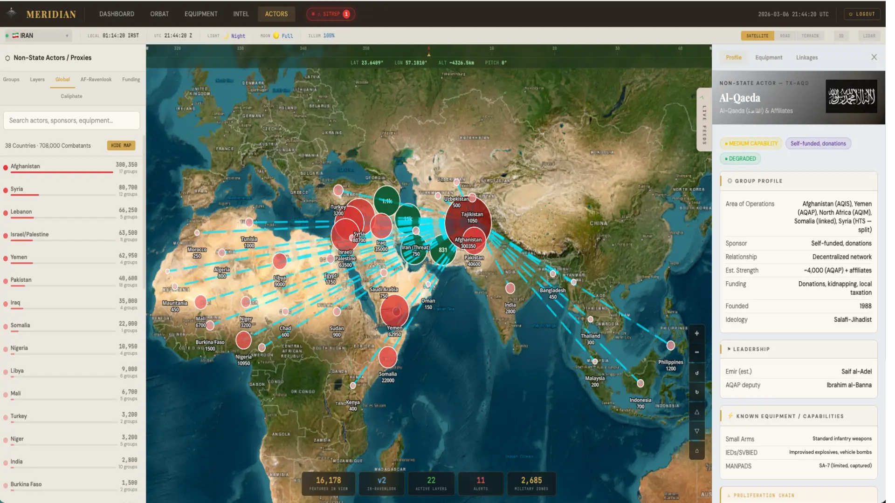
Task: Switch to the Groups tab
Action: click(11, 80)
